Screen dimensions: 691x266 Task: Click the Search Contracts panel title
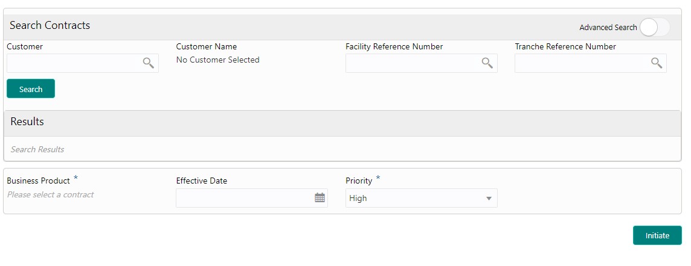click(50, 25)
